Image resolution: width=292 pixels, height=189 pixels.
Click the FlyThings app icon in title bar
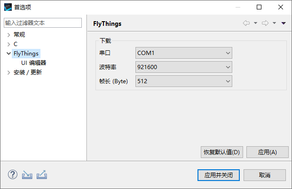coord(8,7)
